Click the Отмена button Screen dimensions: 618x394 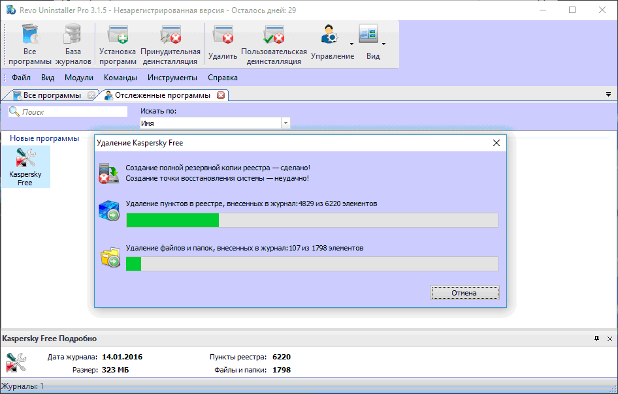pos(464,293)
